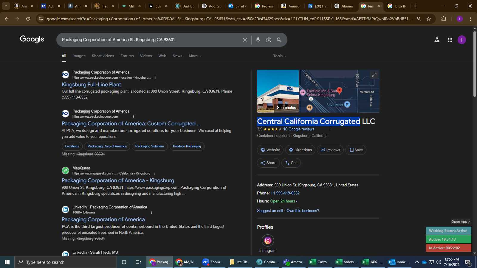Open the Instagram profile icon
The image size is (477, 268).
point(268,240)
